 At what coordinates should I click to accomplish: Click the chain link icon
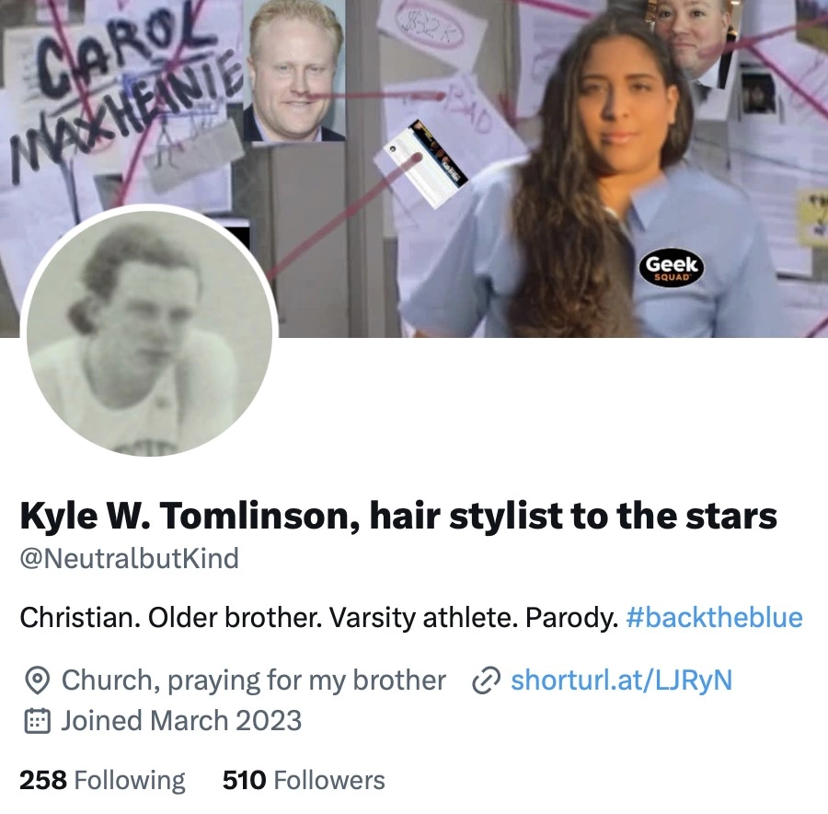click(x=487, y=680)
